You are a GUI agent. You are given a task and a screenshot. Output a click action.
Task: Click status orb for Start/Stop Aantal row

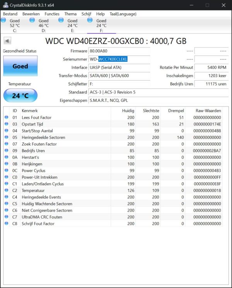point(7,130)
